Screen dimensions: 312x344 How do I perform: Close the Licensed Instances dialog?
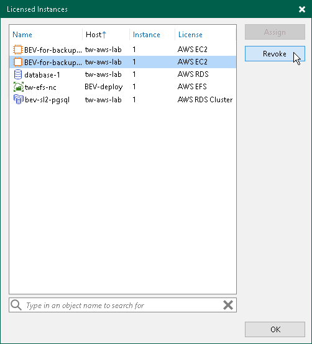302,9
